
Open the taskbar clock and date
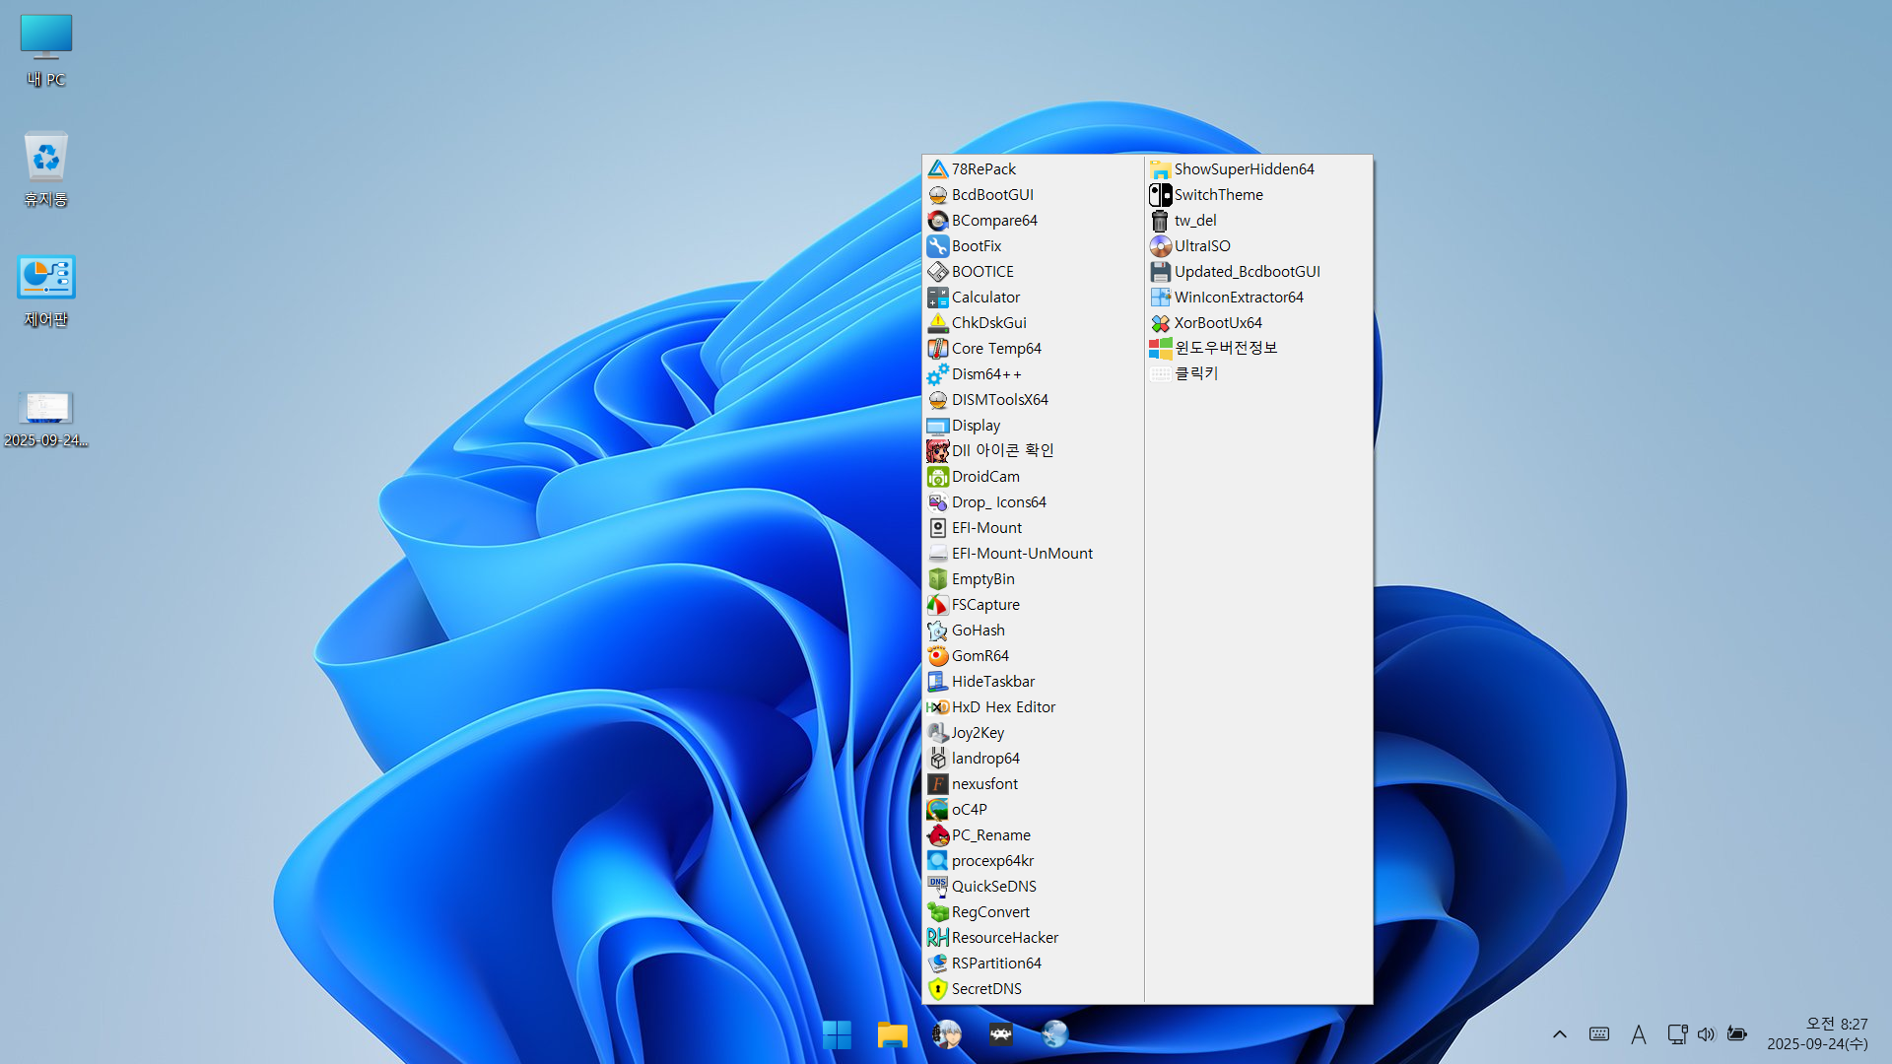click(x=1817, y=1034)
